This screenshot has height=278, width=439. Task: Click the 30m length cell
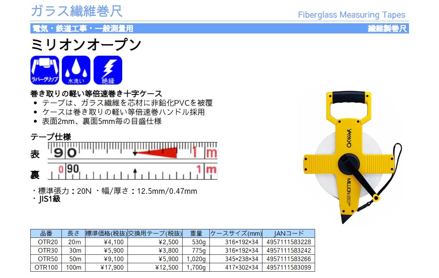tap(74, 251)
